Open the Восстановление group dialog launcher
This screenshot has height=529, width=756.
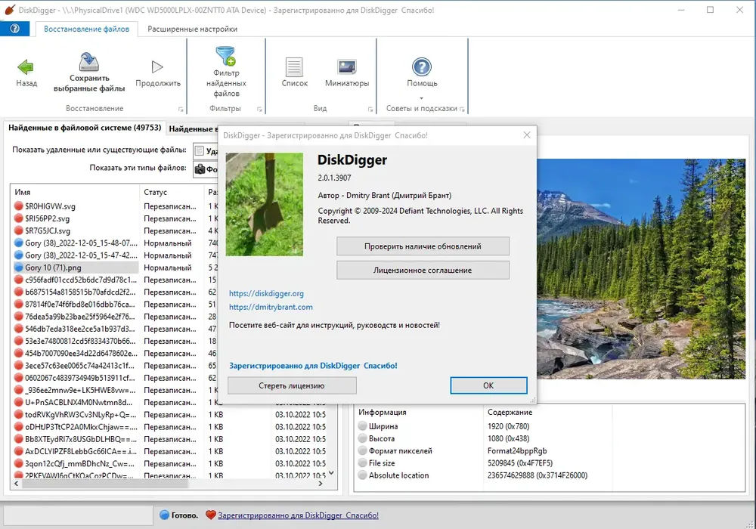click(x=181, y=110)
